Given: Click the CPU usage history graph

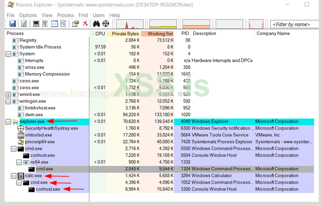Looking at the screenshot, I should click(x=131, y=24).
